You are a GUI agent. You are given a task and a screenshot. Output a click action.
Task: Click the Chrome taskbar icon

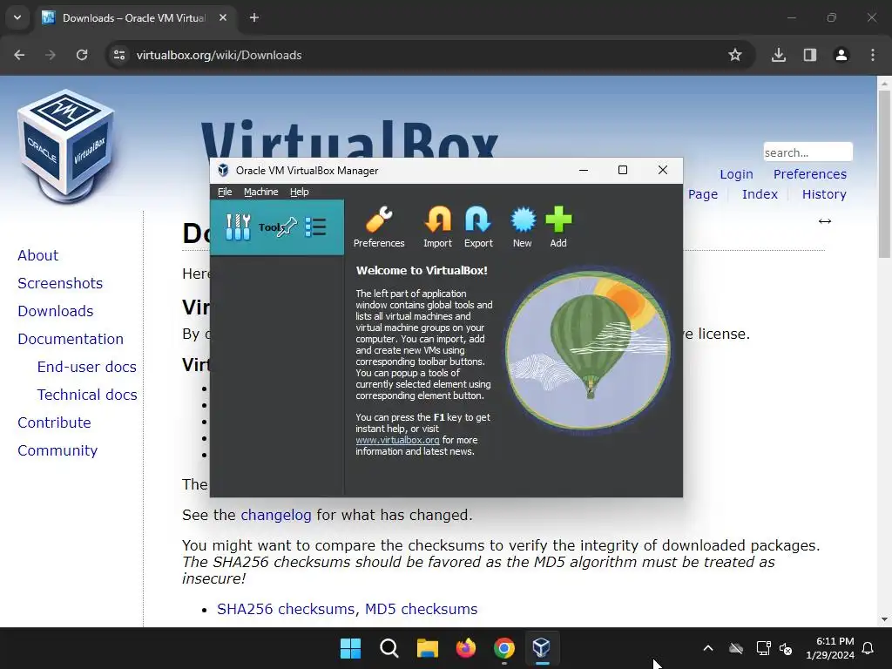tap(504, 648)
